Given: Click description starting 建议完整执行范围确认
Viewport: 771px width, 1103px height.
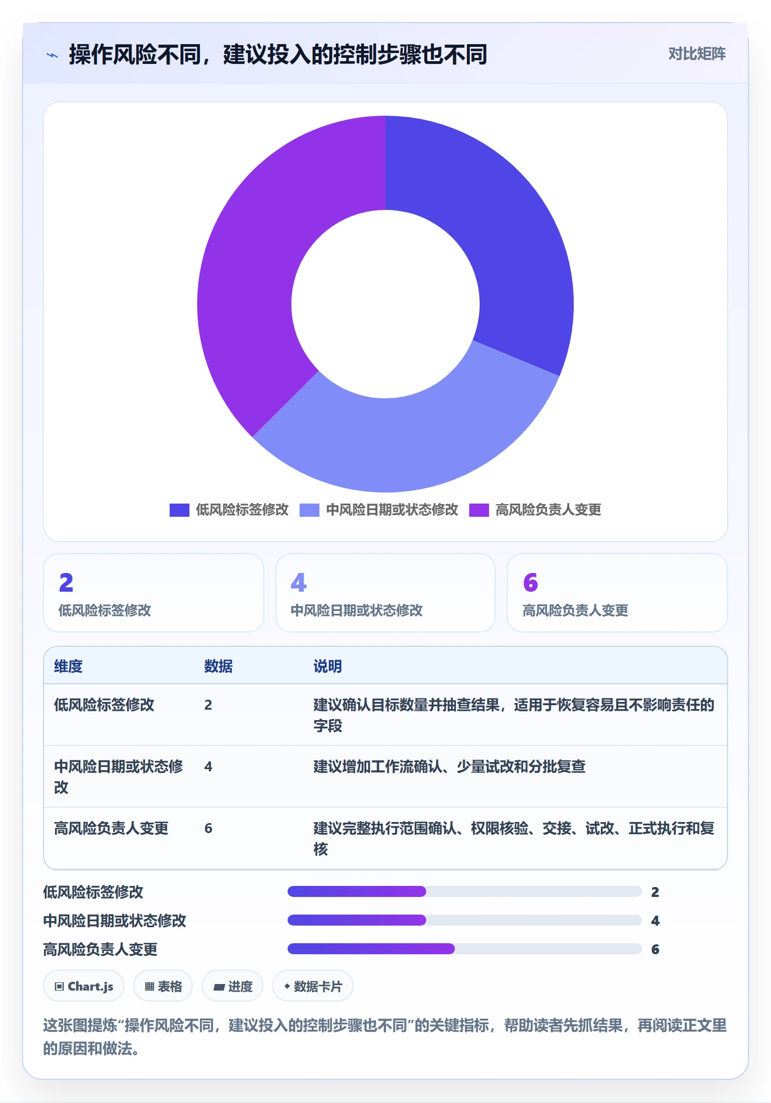Looking at the screenshot, I should pos(514,839).
